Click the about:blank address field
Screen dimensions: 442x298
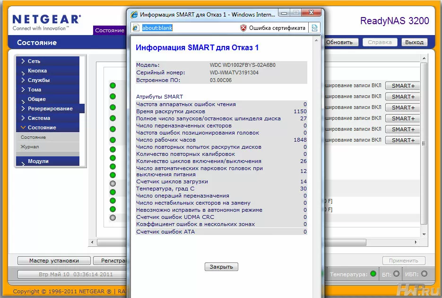[189, 28]
